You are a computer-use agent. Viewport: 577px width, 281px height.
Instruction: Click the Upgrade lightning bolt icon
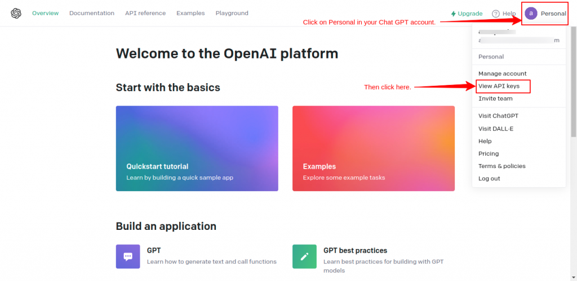[x=453, y=13]
